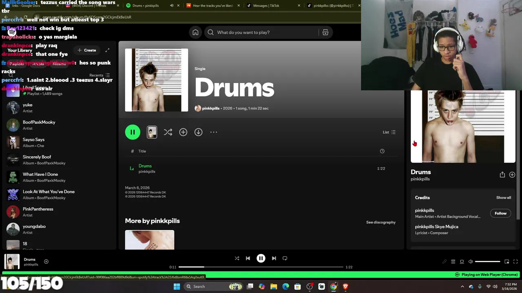Download the Drums single
The width and height of the screenshot is (522, 293).
point(198,132)
